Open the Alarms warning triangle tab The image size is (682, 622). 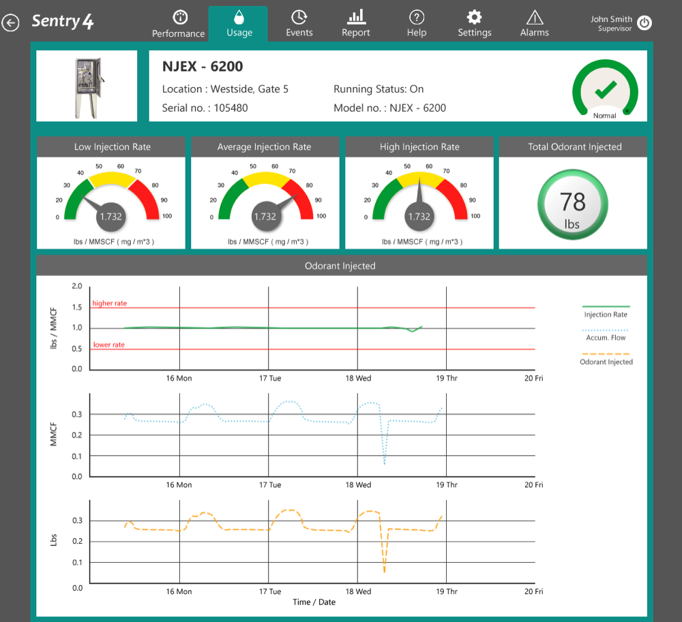point(535,24)
